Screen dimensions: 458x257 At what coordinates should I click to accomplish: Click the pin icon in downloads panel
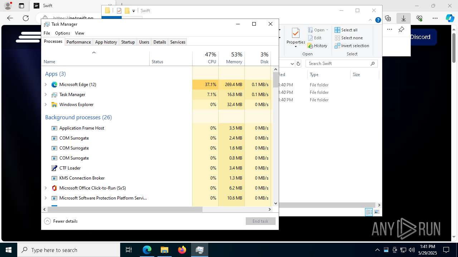click(x=401, y=30)
